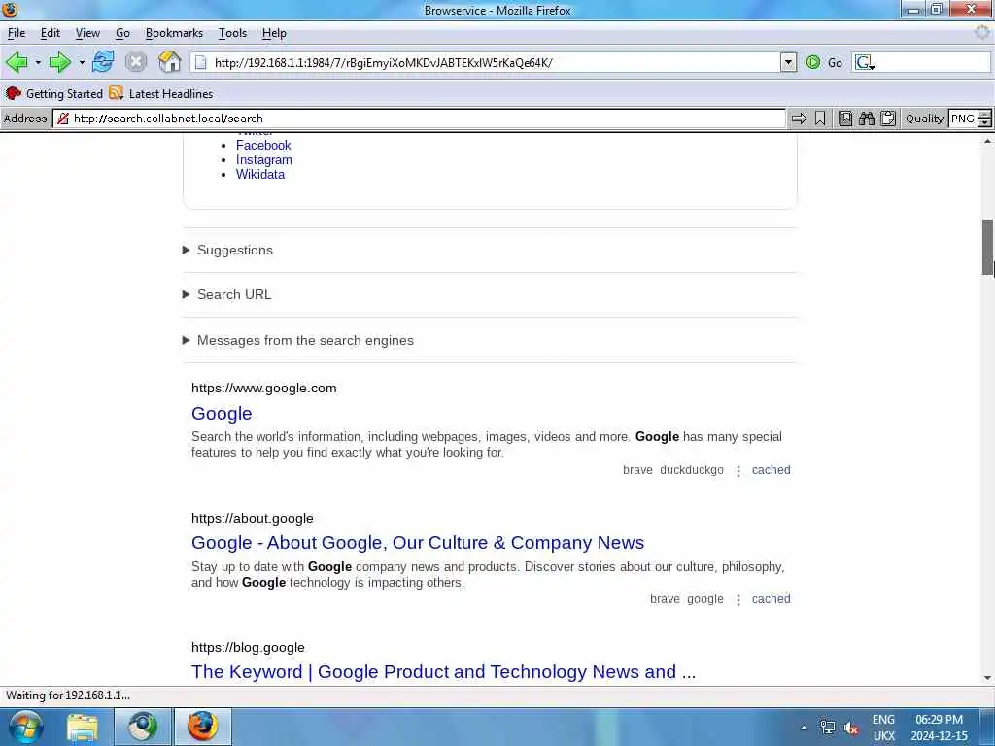Expand the Search URL section
The height and width of the screenshot is (746, 995).
(x=227, y=294)
